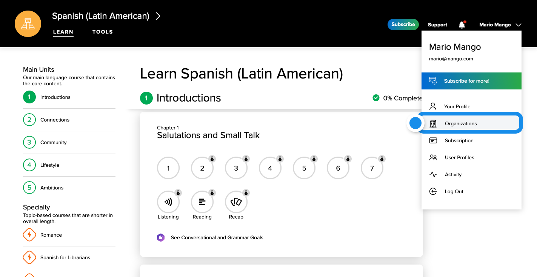The width and height of the screenshot is (537, 277).
Task: Select Log Out from the account menu
Action: [454, 191]
